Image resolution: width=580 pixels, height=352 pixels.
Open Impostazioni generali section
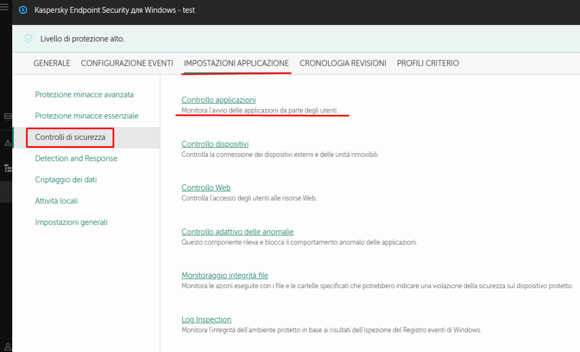tap(71, 222)
